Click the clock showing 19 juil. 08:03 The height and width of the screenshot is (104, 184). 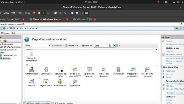tap(92, 2)
